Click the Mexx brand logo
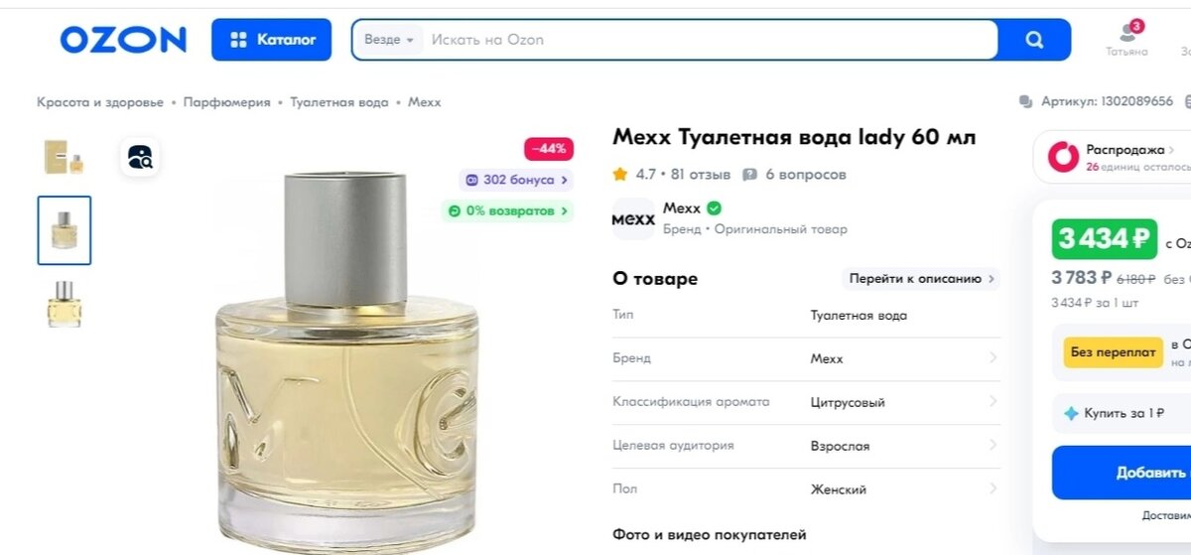The width and height of the screenshot is (1191, 555). [633, 218]
